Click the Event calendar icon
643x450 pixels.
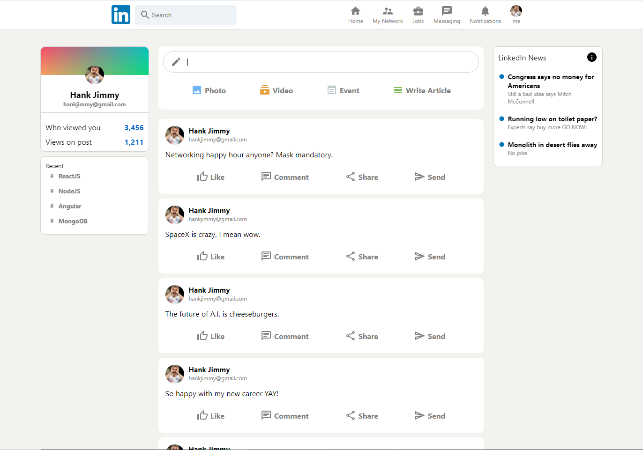(x=332, y=90)
